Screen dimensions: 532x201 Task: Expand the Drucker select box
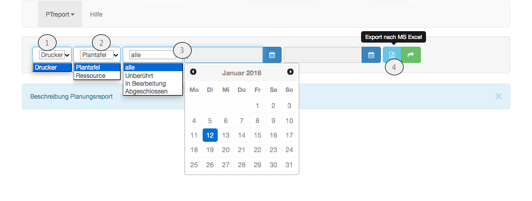pos(52,55)
